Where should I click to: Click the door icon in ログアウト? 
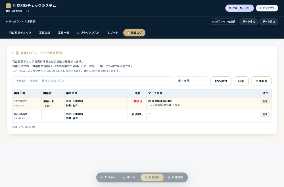click(260, 8)
